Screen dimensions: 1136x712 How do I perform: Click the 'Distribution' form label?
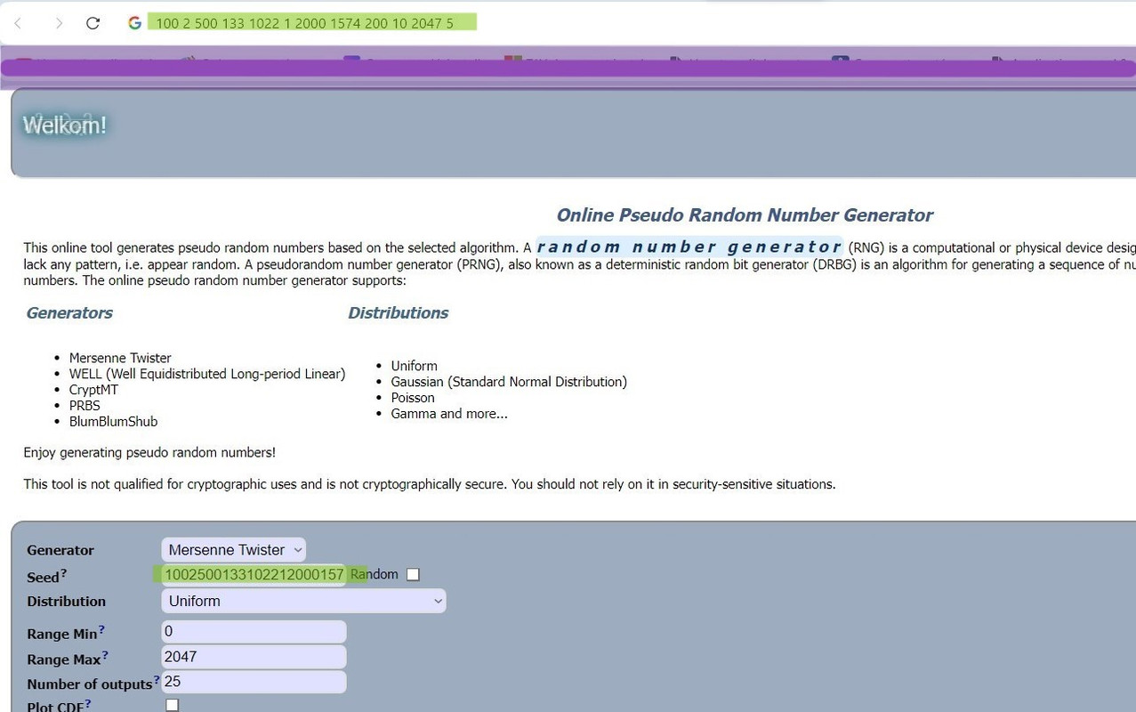coord(67,602)
